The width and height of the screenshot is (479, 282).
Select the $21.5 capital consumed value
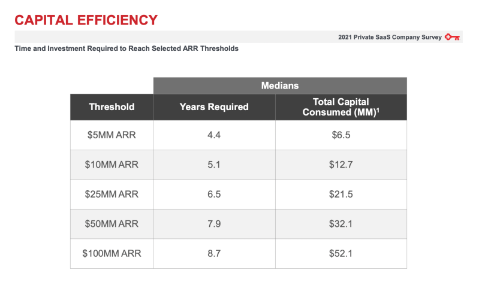(x=341, y=194)
